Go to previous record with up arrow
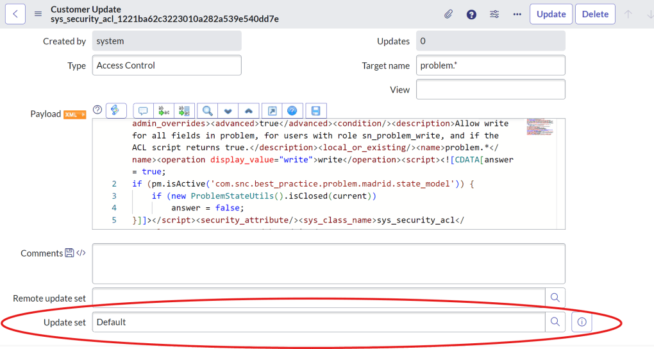Viewport: 654px width, 349px height. coord(628,14)
